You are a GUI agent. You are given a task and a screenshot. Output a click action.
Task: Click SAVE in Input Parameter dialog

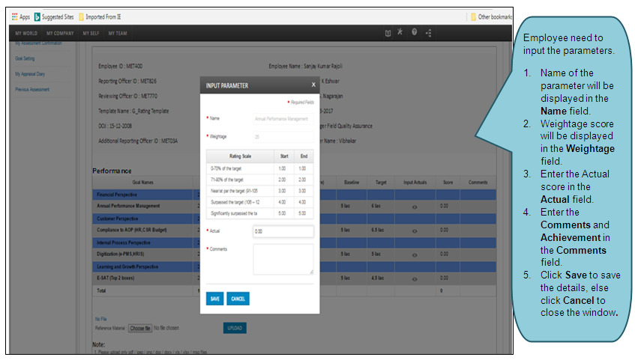click(214, 299)
